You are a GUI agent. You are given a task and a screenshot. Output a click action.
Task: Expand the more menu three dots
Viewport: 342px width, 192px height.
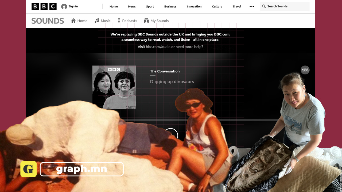(252, 6)
